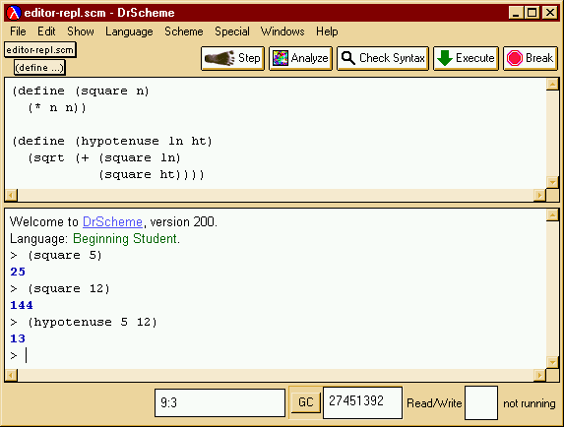
Task: Open the Language menu
Action: (x=129, y=31)
